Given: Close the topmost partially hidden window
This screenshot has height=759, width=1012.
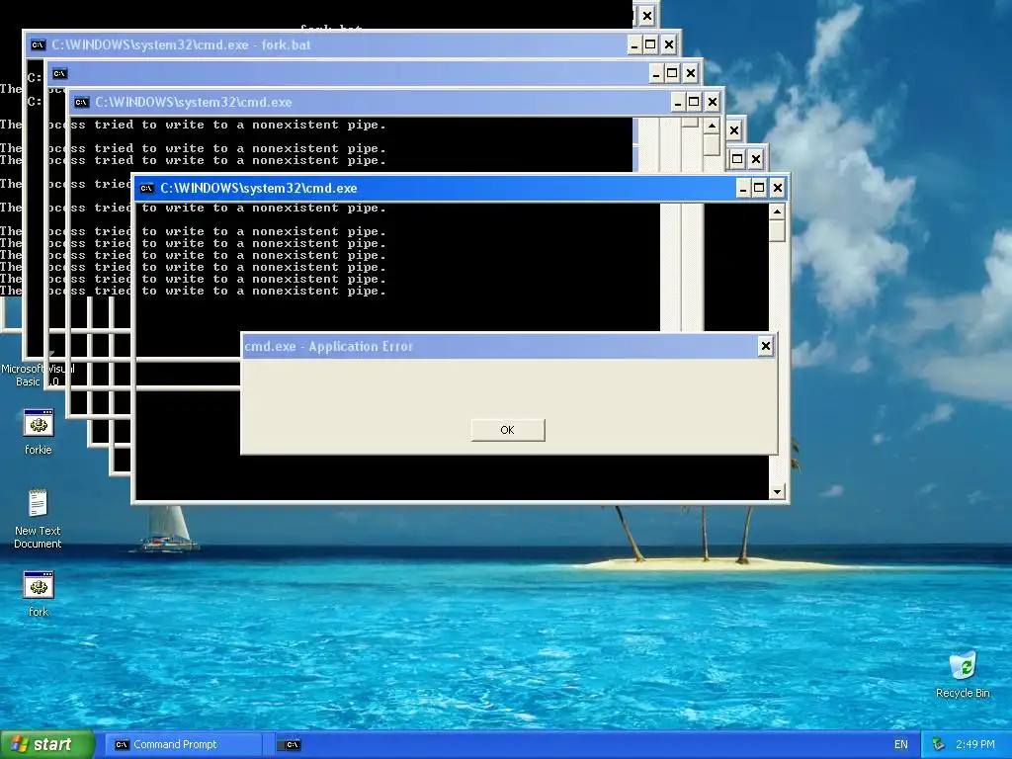Looking at the screenshot, I should click(x=647, y=16).
